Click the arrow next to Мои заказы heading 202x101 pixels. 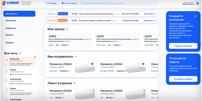coord(67,29)
